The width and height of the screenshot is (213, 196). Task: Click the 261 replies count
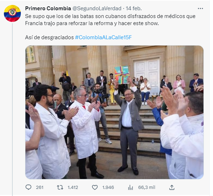pos(40,188)
